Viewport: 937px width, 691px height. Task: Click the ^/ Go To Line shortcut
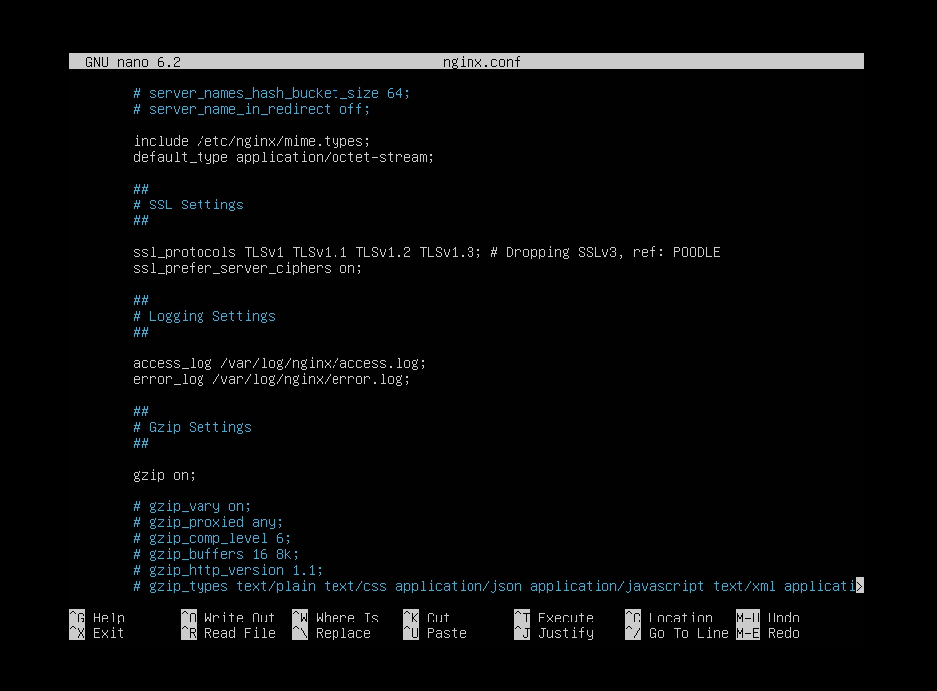(677, 633)
